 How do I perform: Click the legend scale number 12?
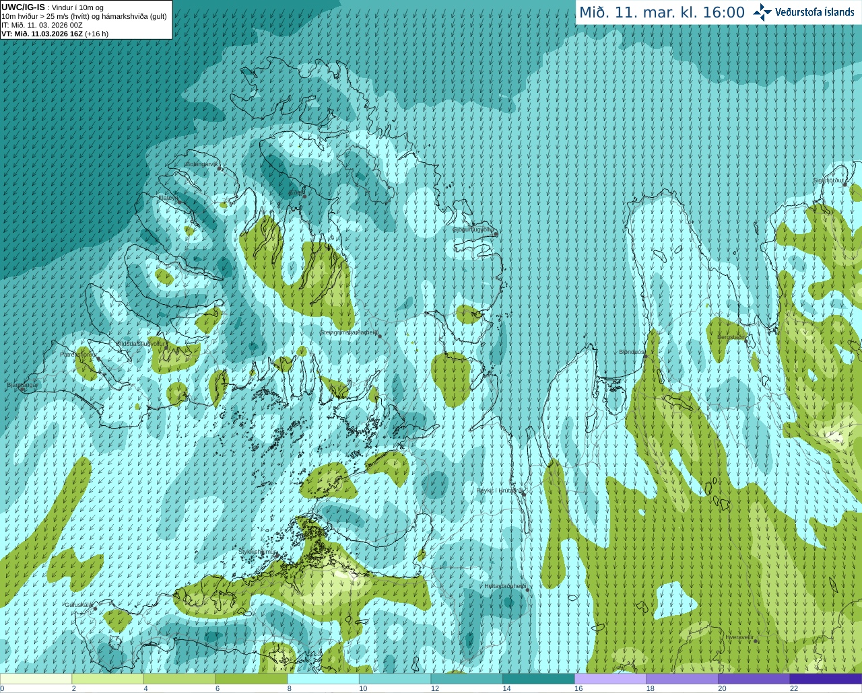tap(434, 688)
